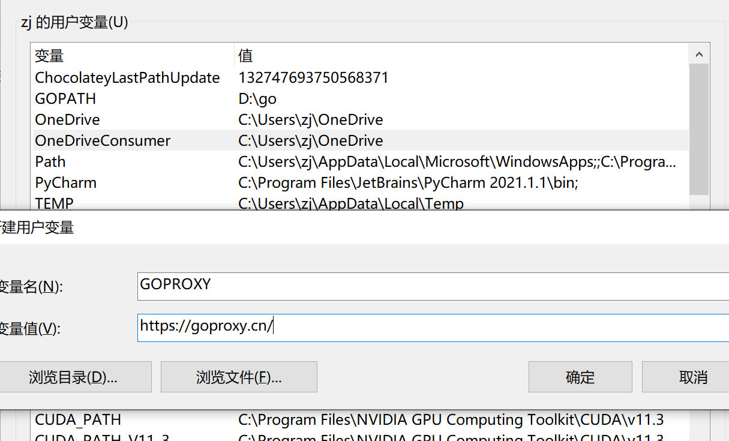This screenshot has height=441, width=729.
Task: Select the GOPATH variable row
Action: pos(65,98)
